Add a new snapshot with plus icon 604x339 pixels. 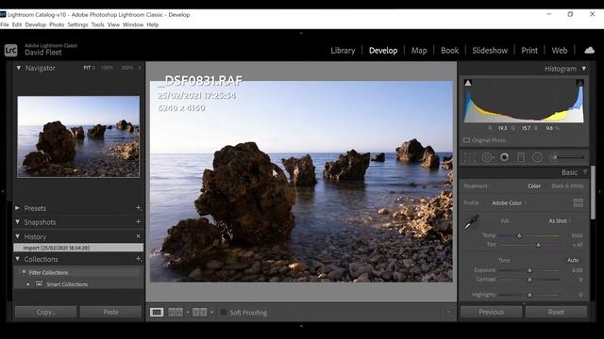tap(139, 222)
